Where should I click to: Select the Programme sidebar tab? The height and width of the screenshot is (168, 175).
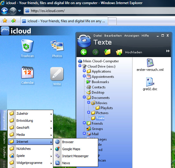4,120
